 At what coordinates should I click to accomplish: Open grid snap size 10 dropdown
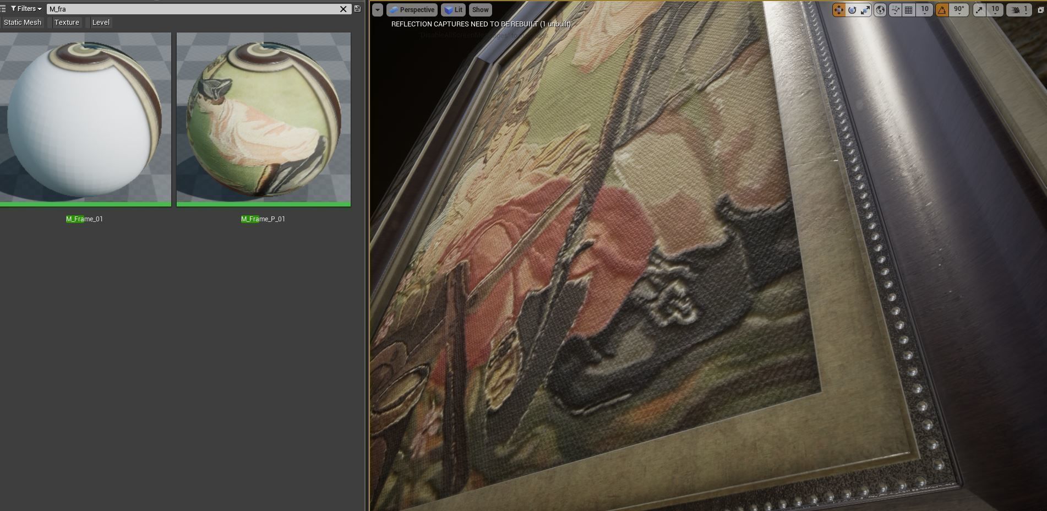[x=925, y=10]
